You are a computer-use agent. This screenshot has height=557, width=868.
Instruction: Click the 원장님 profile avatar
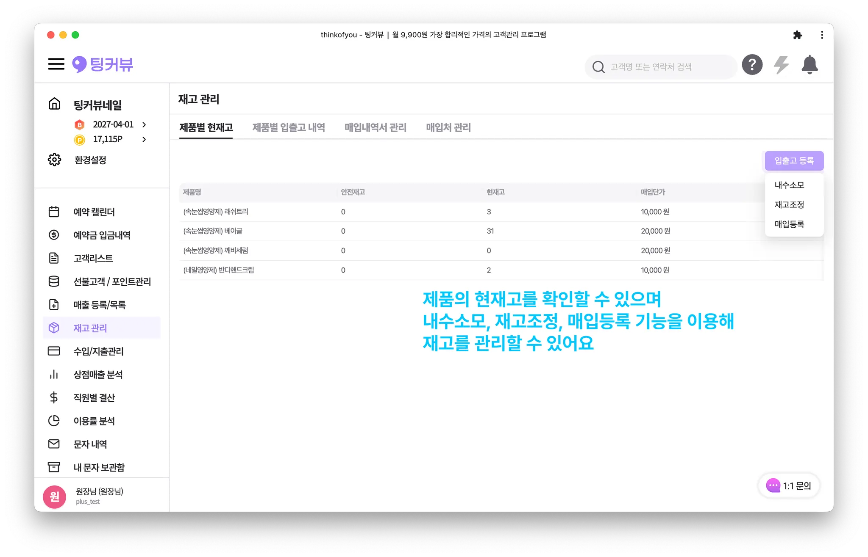coord(55,496)
